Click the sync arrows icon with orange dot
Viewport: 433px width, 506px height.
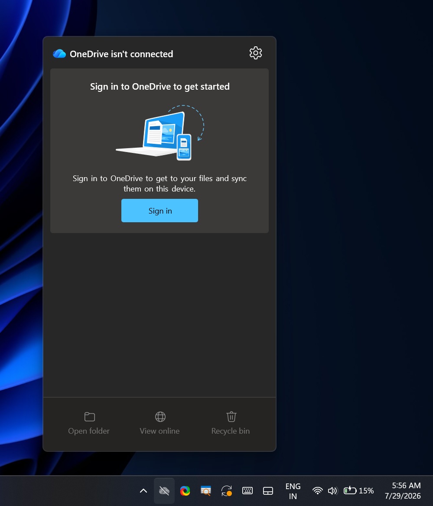tap(227, 491)
